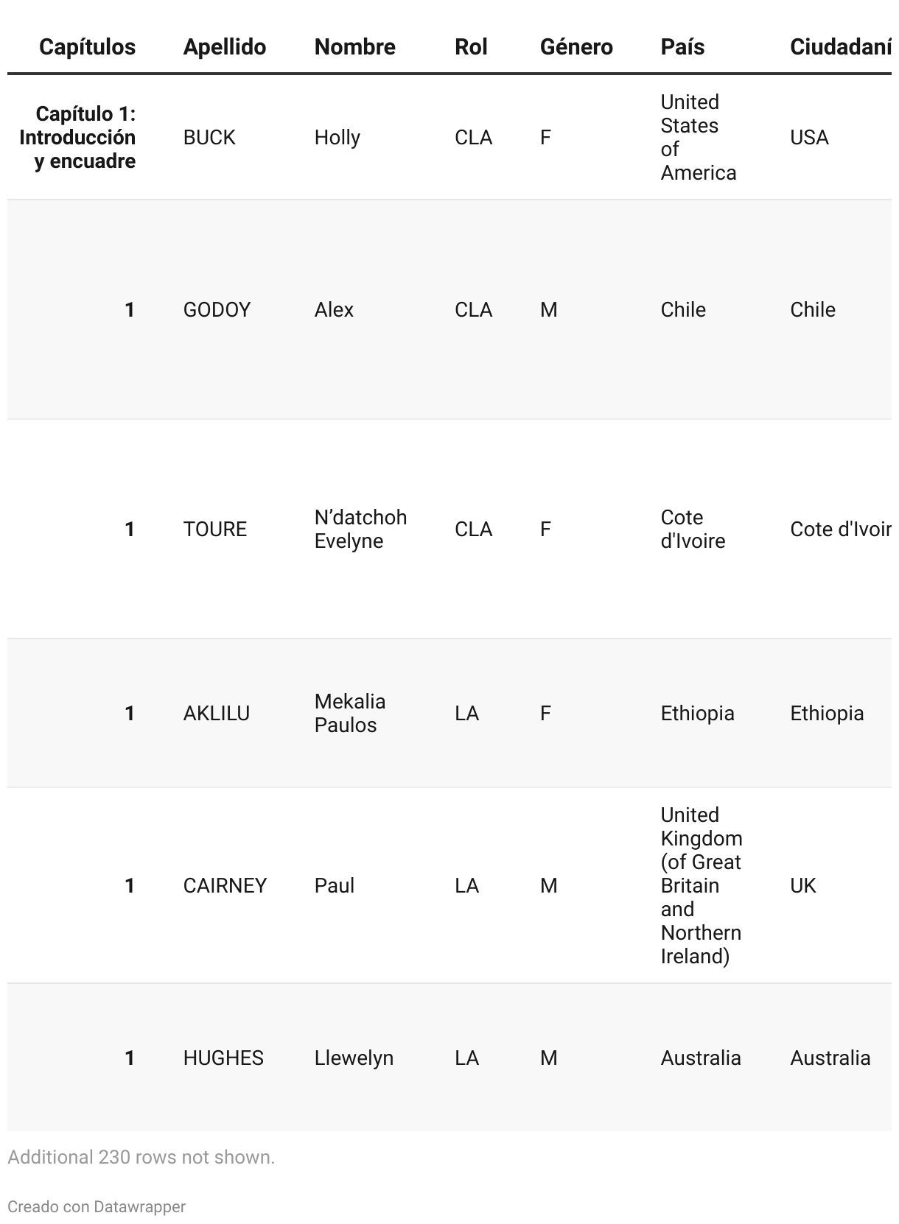The height and width of the screenshot is (1224, 899).
Task: Sort by the Apellido column header
Action: [x=224, y=47]
